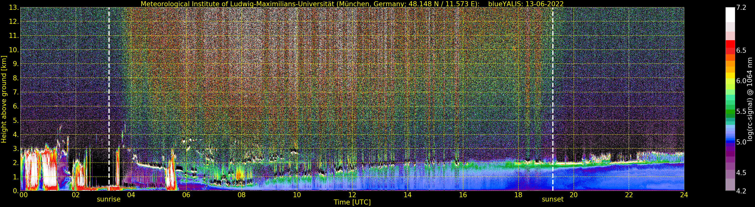This screenshot has height=207, width=755.
Task: Click the '13.' tick on height axis
Action: 14,8
